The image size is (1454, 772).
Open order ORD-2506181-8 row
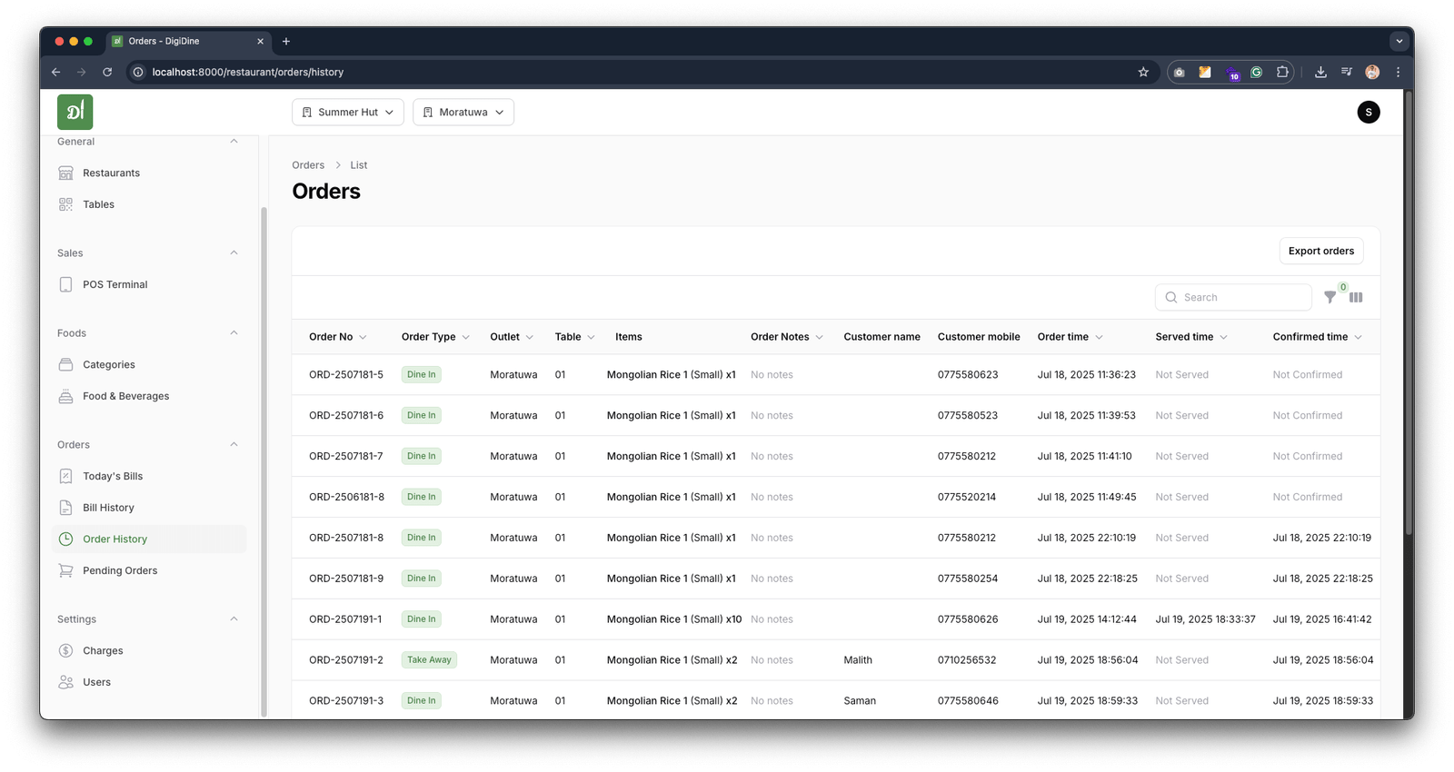(835, 497)
